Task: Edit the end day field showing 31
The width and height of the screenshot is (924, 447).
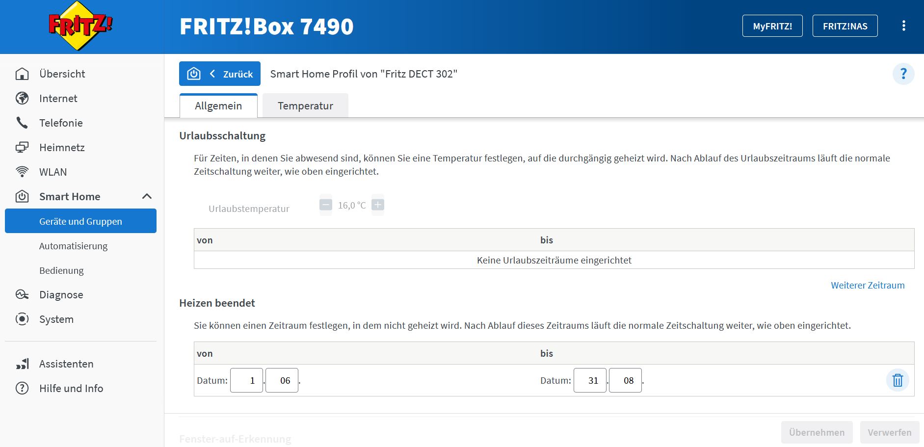Action: [590, 380]
